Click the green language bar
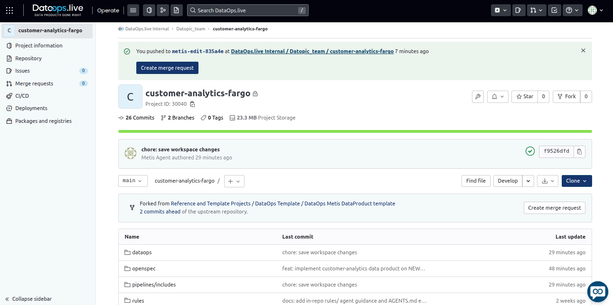613x305 pixels. pos(355,131)
